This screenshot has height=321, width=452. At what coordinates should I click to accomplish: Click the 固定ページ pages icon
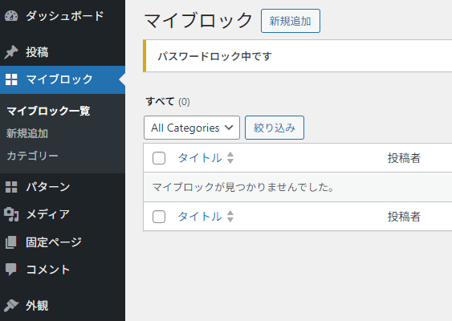11,242
